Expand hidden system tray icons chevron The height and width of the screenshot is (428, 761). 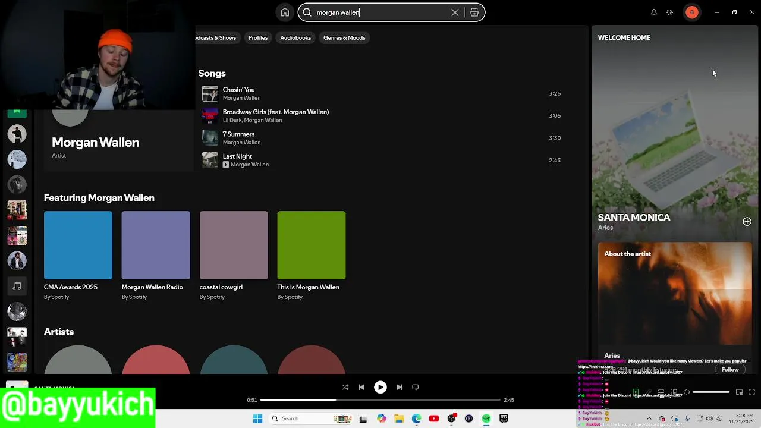point(649,418)
